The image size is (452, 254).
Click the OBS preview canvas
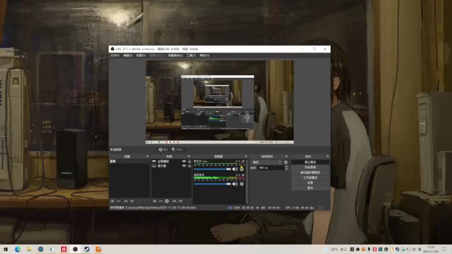[220, 102]
